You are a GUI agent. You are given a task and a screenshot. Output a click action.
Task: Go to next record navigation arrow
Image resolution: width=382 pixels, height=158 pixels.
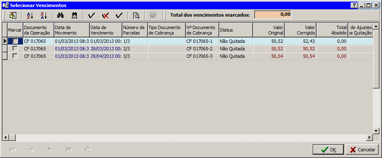coord(50,150)
